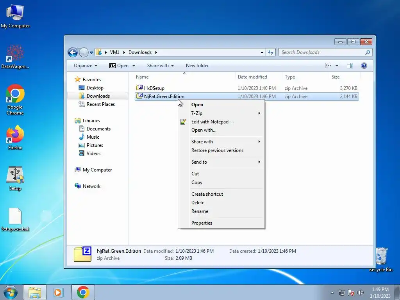Open the Share with toolbar dropdown
This screenshot has width=400, height=300.
point(161,66)
